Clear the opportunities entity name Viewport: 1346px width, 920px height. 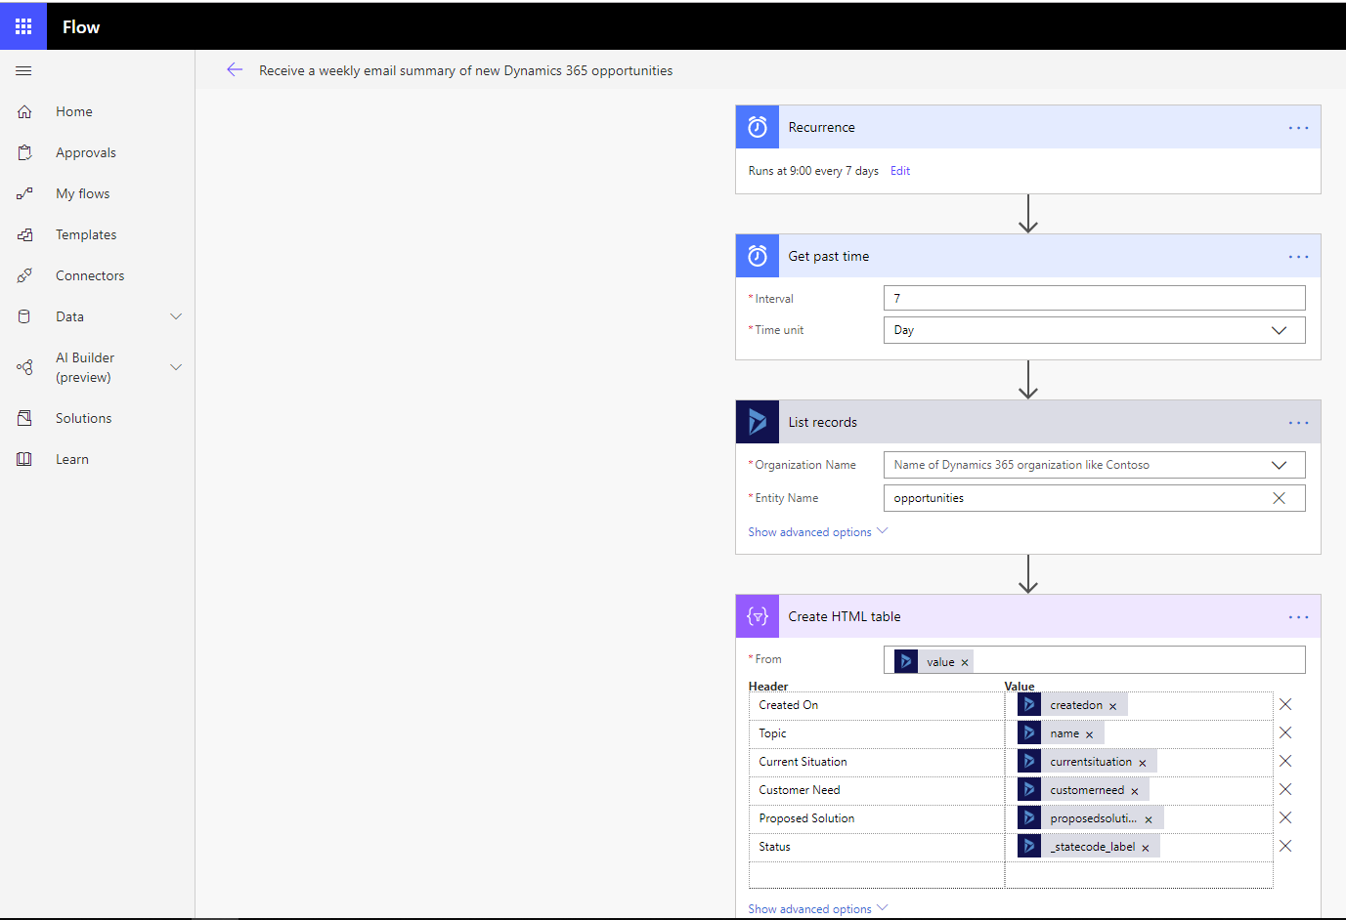1279,498
